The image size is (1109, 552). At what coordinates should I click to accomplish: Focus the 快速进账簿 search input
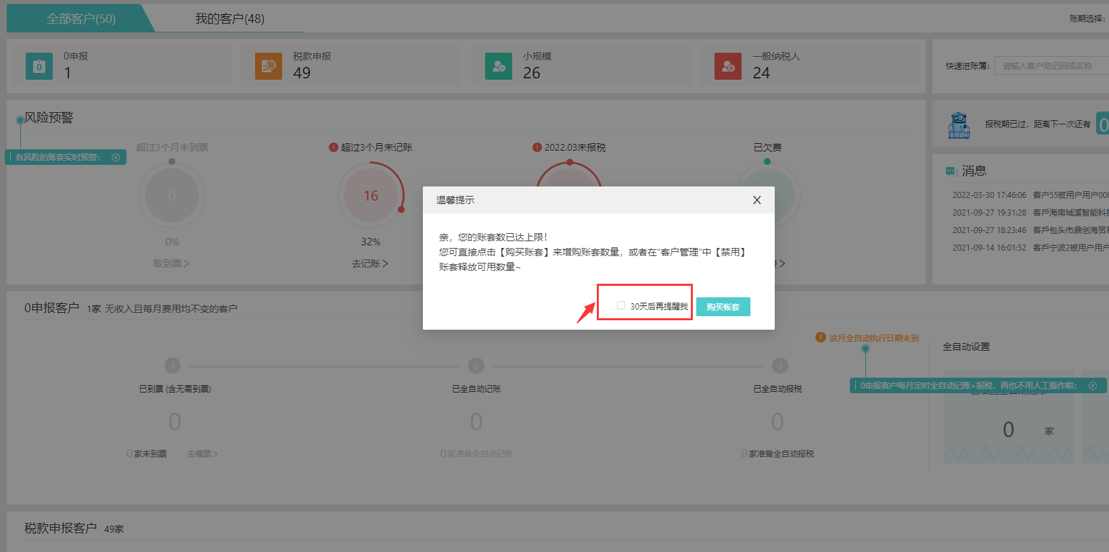1051,66
